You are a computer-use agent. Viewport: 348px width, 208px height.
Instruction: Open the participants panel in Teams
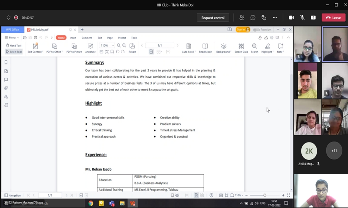coord(242,17)
